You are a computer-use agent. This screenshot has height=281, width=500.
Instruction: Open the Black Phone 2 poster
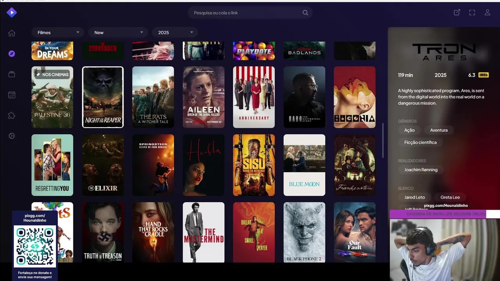[x=304, y=232]
